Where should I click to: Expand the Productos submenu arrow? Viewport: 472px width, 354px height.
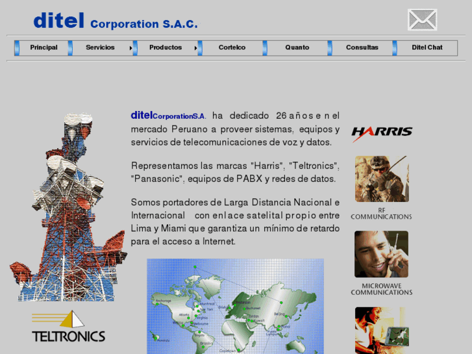pyautogui.click(x=195, y=48)
